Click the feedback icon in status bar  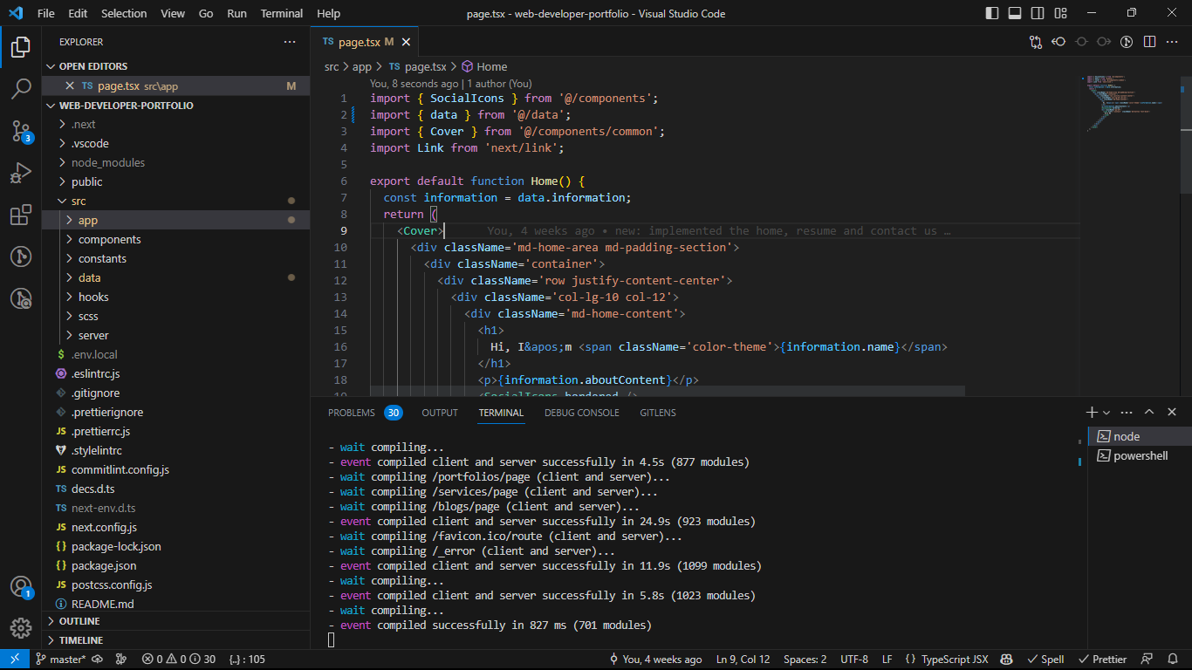[1147, 660]
